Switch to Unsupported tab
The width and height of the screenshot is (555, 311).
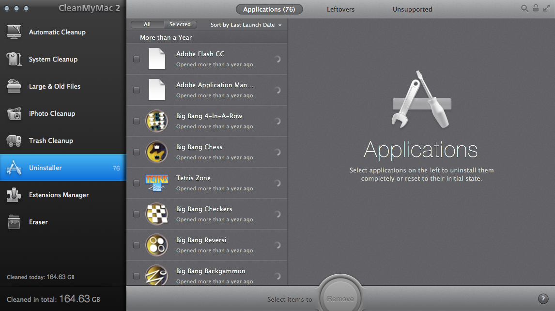point(412,9)
